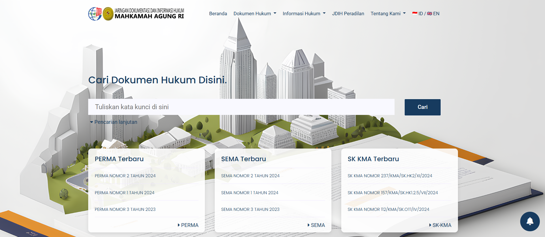Open the Tentang Kami dropdown
The width and height of the screenshot is (545, 237).
click(388, 14)
